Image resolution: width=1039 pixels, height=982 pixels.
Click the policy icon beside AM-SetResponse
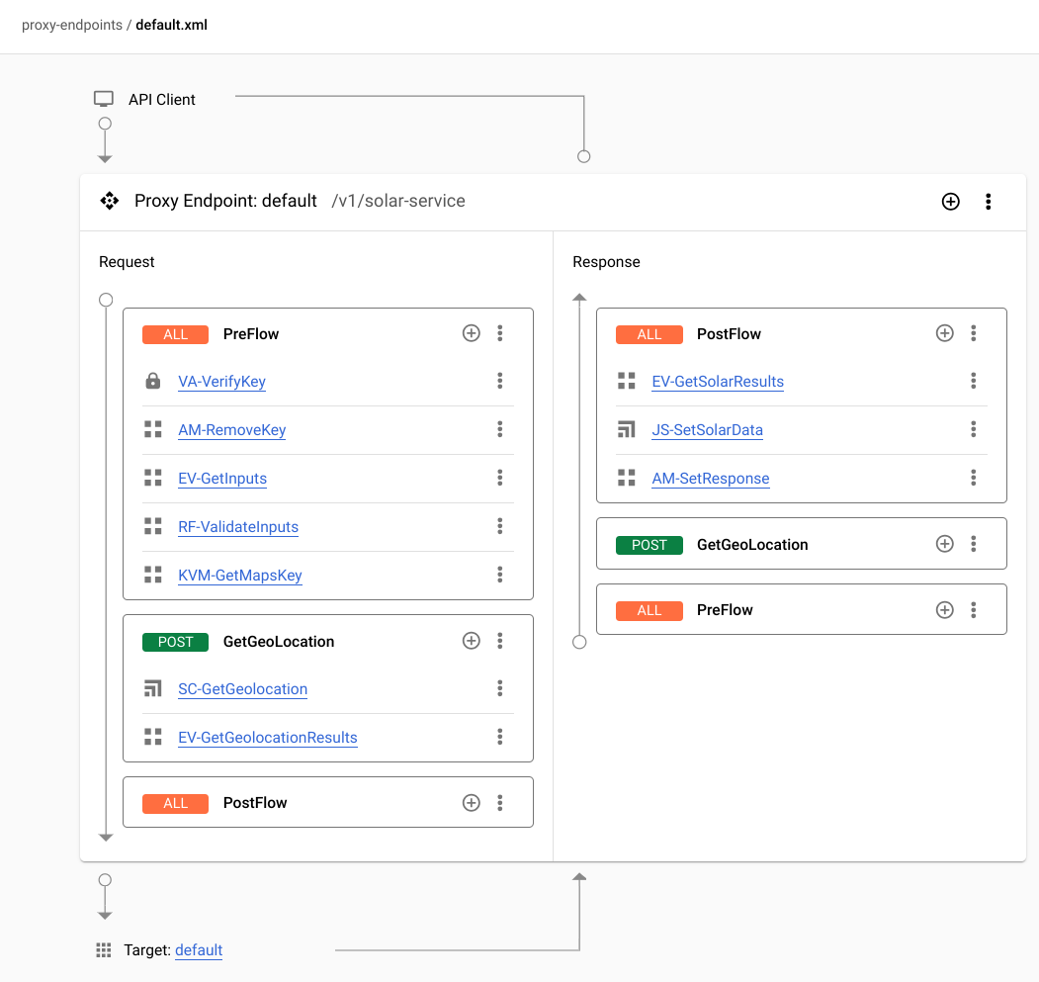tap(626, 478)
